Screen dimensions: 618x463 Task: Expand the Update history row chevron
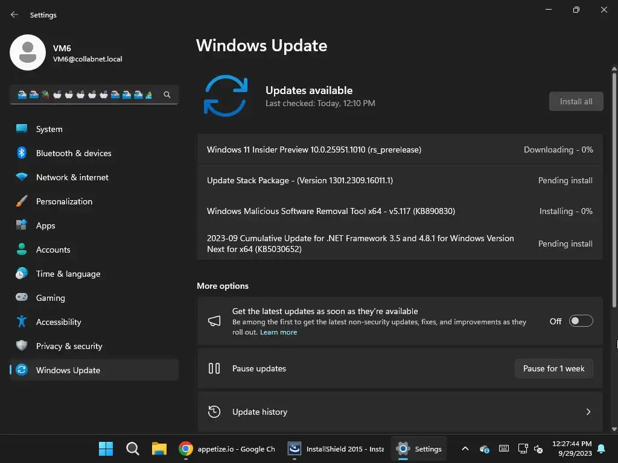pos(588,411)
